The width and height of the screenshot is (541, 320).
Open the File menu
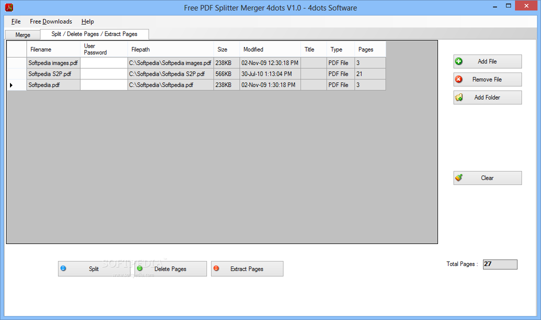pyautogui.click(x=16, y=21)
